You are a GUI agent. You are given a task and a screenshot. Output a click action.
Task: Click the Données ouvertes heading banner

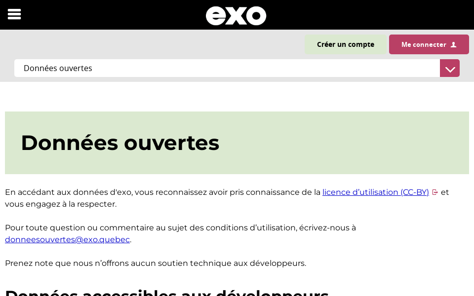[120, 143]
